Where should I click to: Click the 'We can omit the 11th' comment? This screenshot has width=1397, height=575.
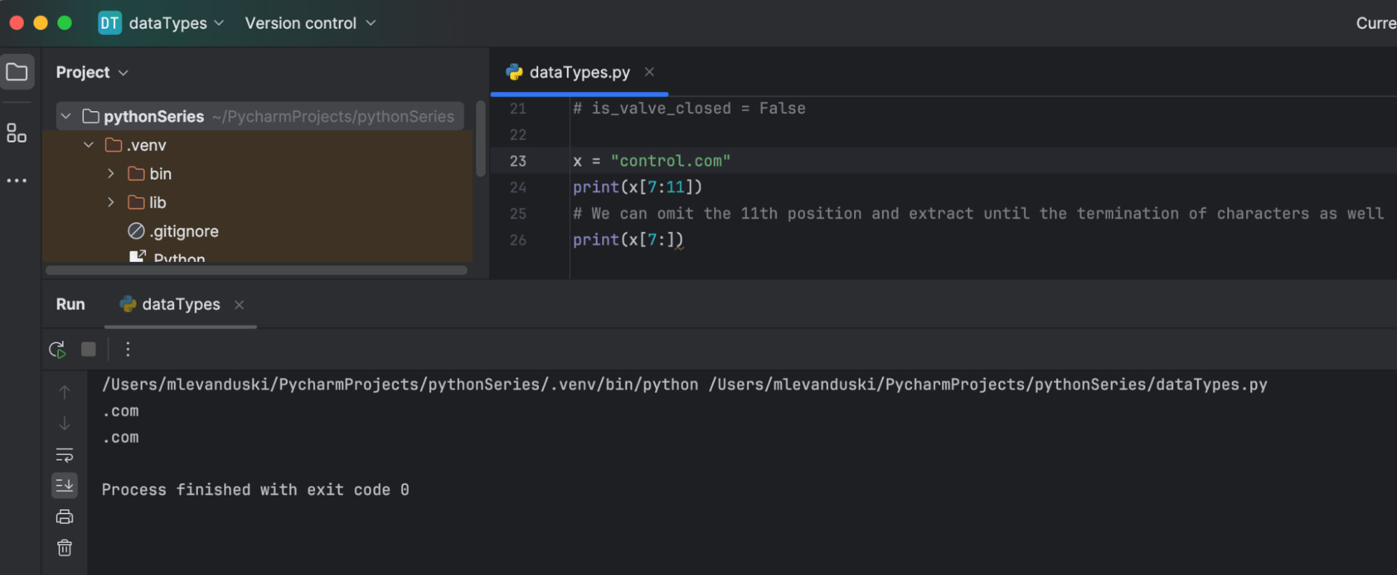point(978,213)
